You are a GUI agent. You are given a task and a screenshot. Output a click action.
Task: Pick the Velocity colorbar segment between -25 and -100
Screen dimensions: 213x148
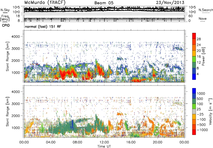(x=194, y=117)
